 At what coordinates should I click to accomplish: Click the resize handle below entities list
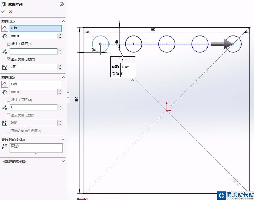(x=36, y=154)
